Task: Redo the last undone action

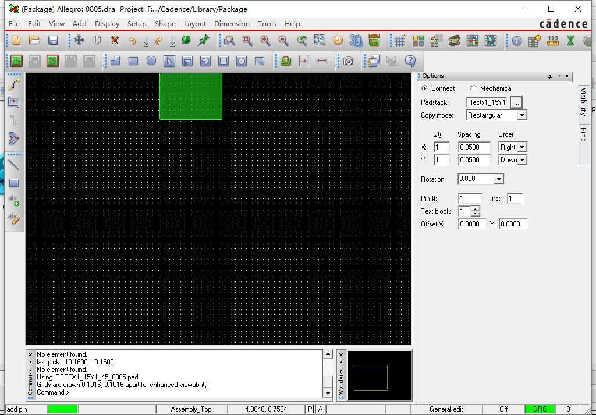Action: coord(159,41)
